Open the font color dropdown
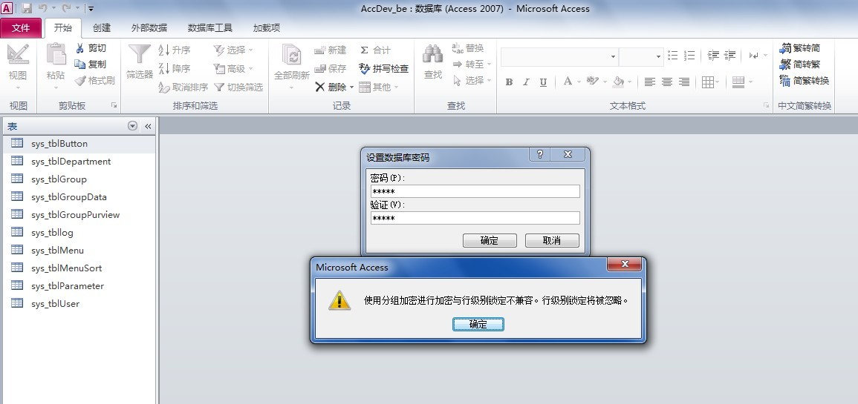The height and width of the screenshot is (404, 858). 579,82
